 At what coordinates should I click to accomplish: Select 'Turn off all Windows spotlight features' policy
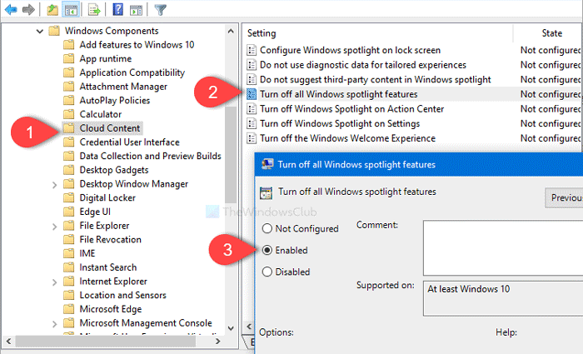338,94
